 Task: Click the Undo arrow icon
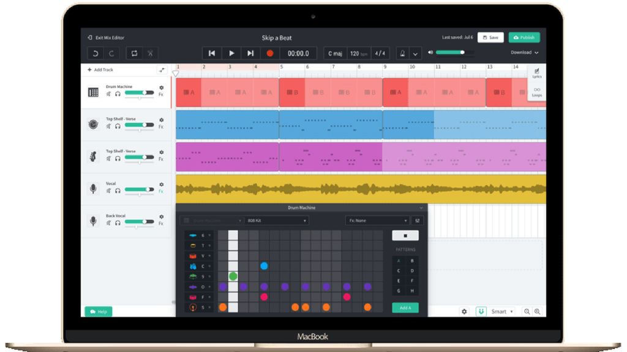point(96,53)
